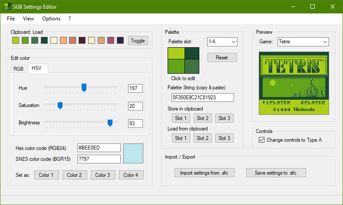
Task: Set as Color 2
Action: tap(75, 175)
